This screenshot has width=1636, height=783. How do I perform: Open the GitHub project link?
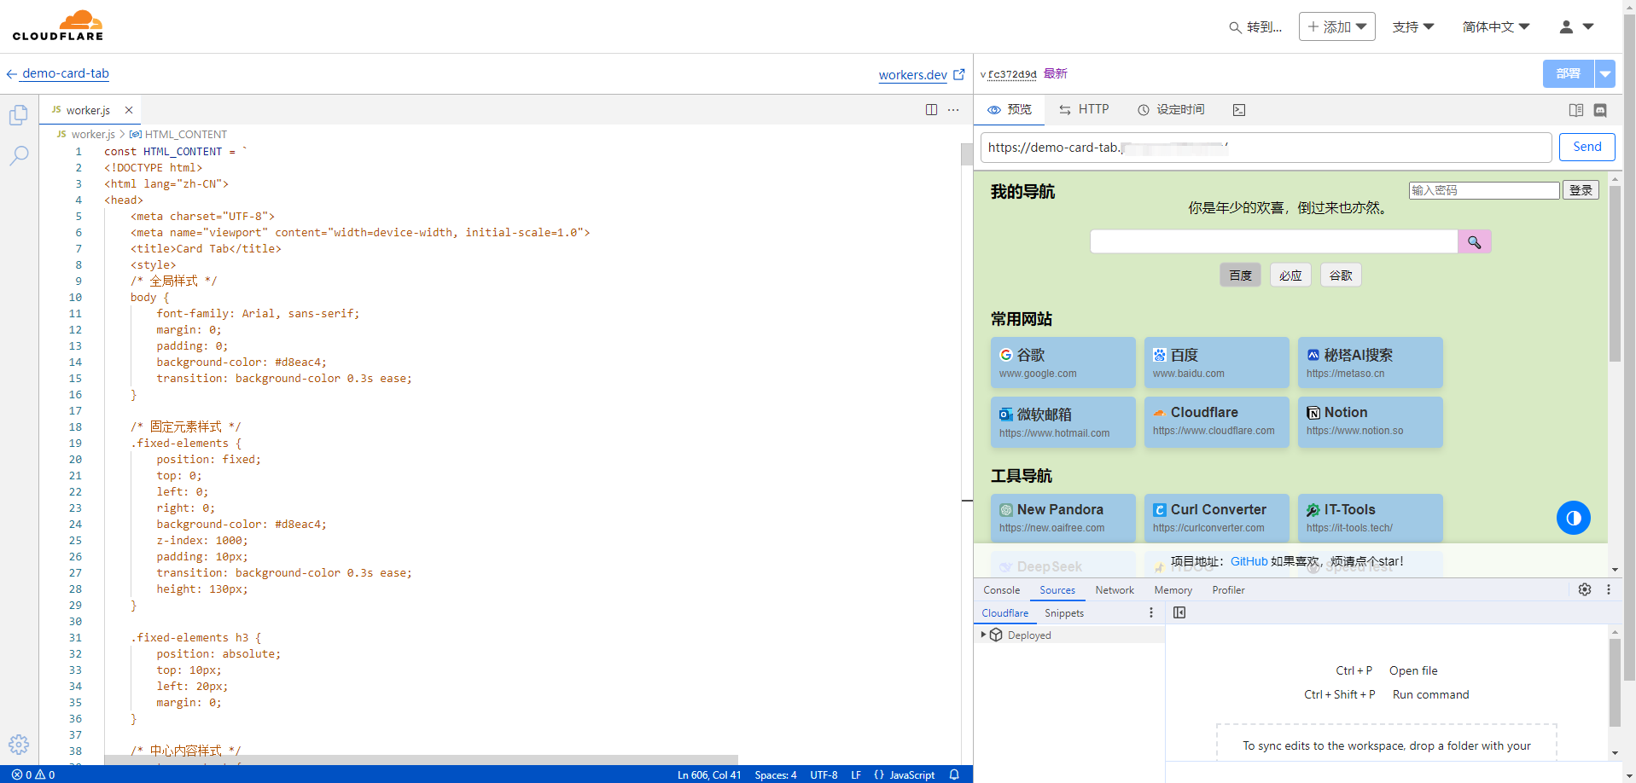pyautogui.click(x=1249, y=561)
